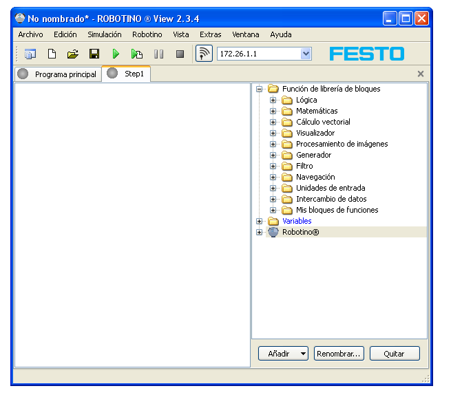The image size is (451, 395).
Task: Expand Unidades de entrada folder
Action: (273, 188)
